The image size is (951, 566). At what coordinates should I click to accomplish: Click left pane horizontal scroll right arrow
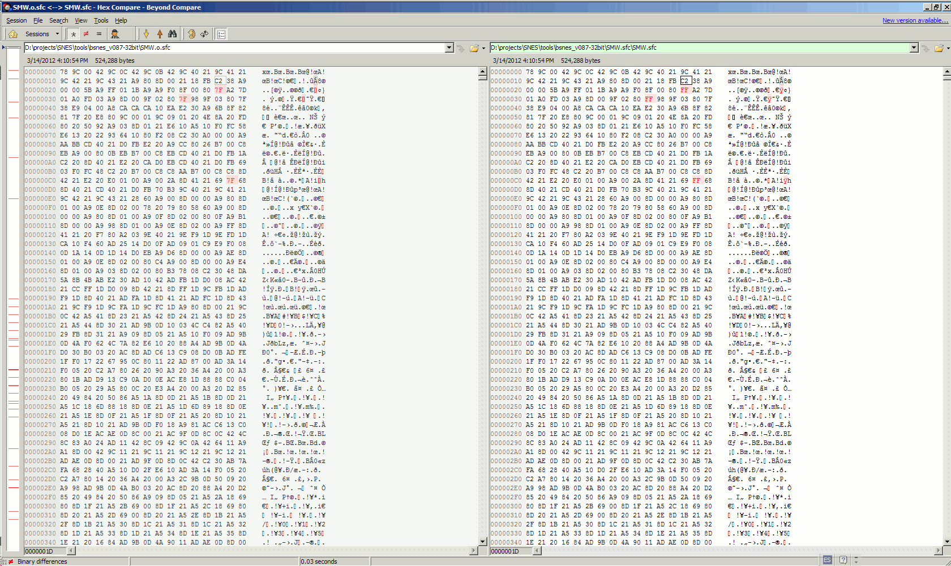coord(474,551)
